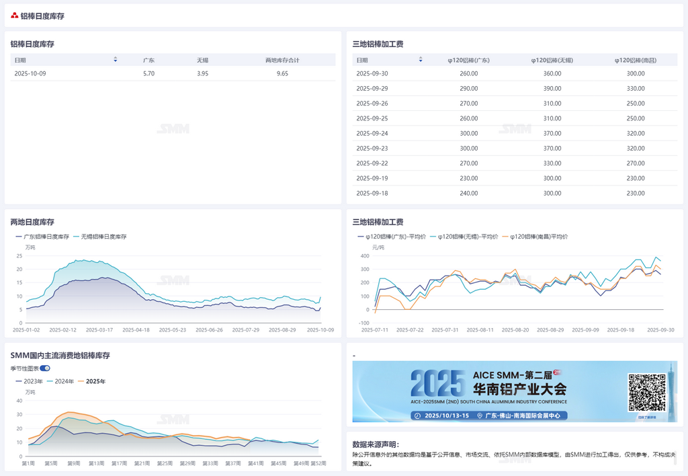
Task: Click the red logo icon beside 铝棒日度库存 title
Action: point(14,15)
